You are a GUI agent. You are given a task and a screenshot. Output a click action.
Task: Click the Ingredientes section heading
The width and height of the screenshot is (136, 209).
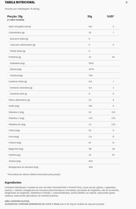[13, 182]
